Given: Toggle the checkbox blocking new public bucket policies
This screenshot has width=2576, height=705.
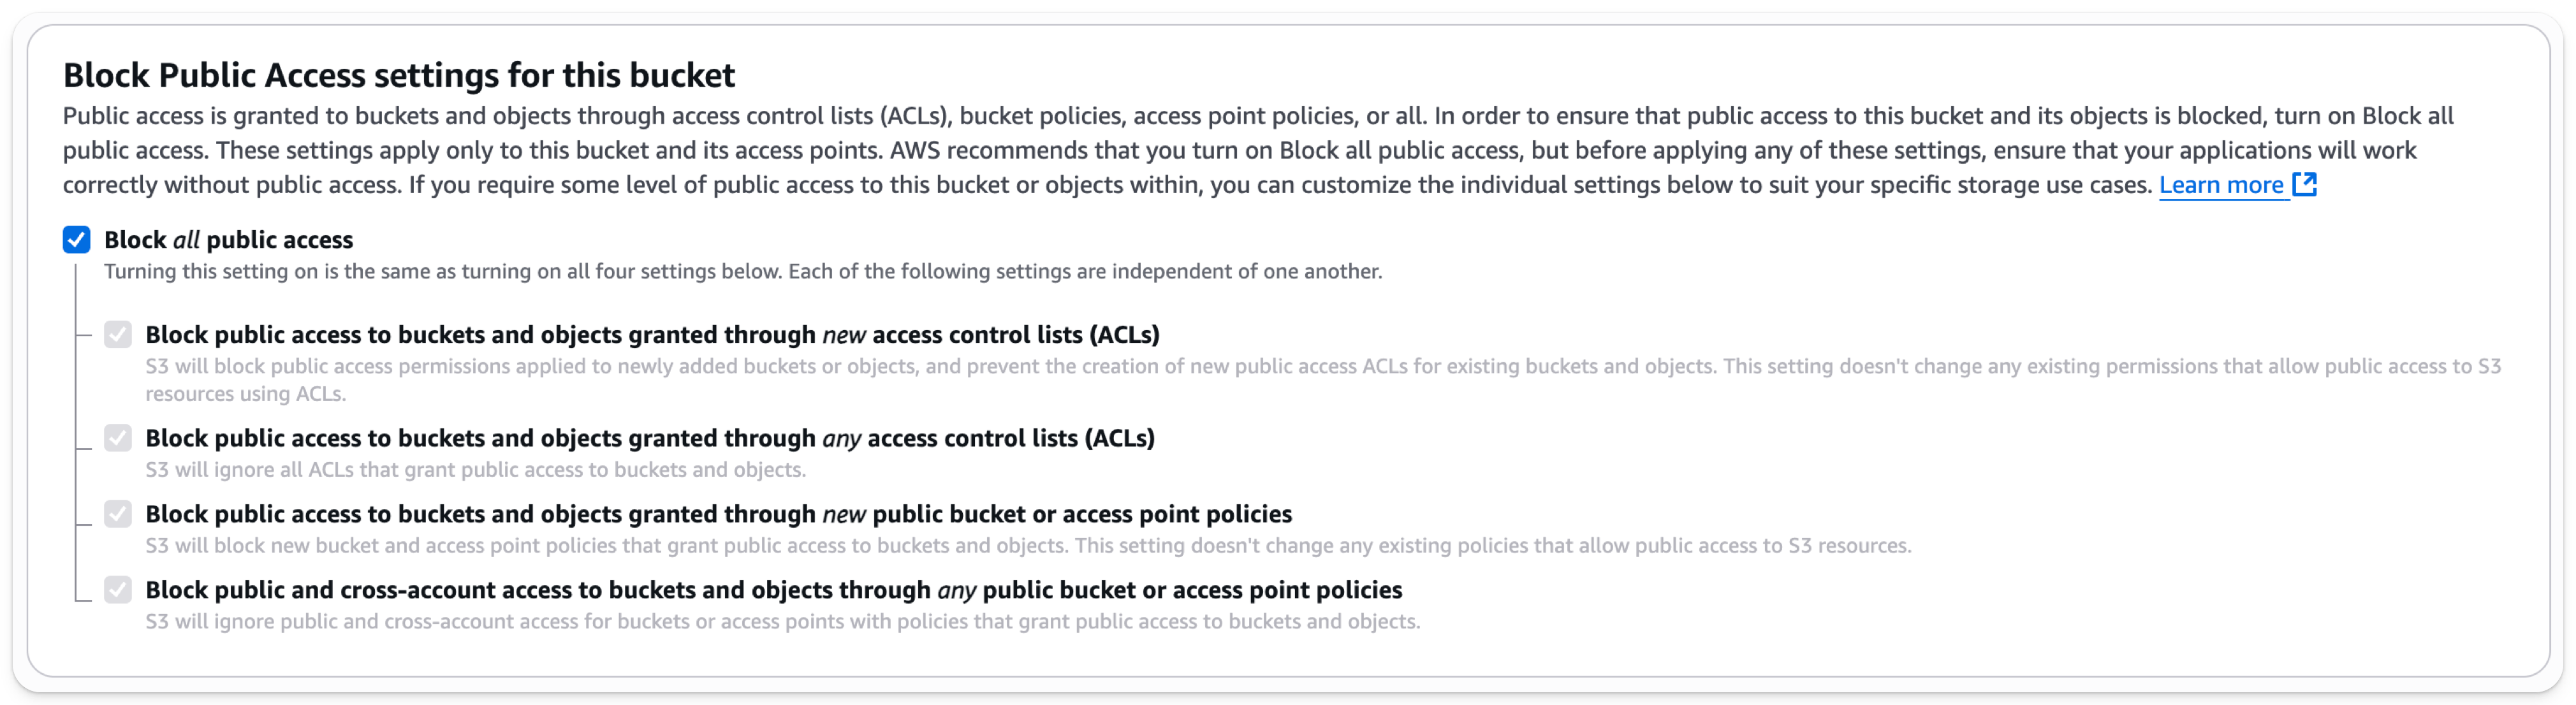Looking at the screenshot, I should 118,513.
